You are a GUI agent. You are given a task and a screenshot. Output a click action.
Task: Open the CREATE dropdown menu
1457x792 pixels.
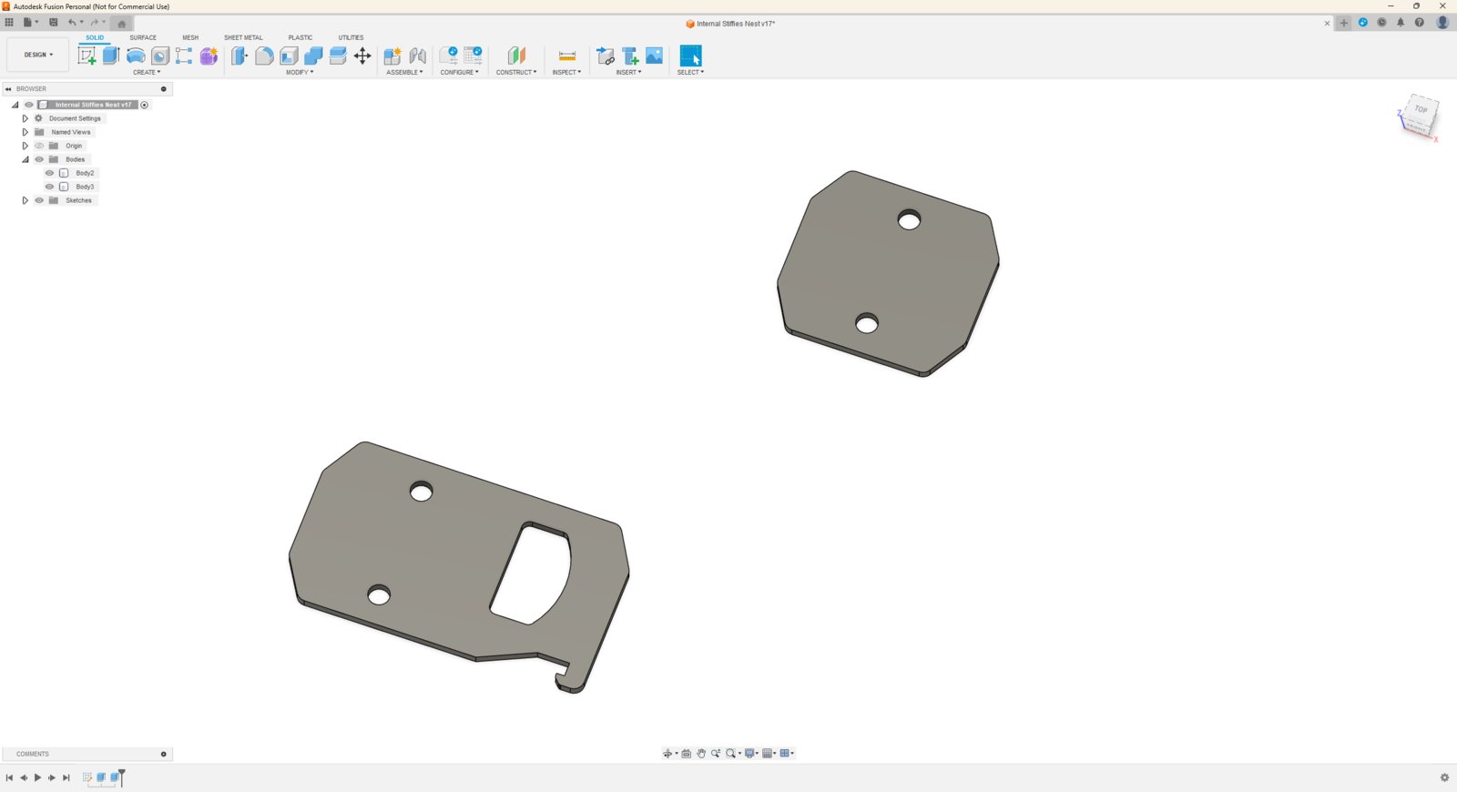[x=147, y=72]
